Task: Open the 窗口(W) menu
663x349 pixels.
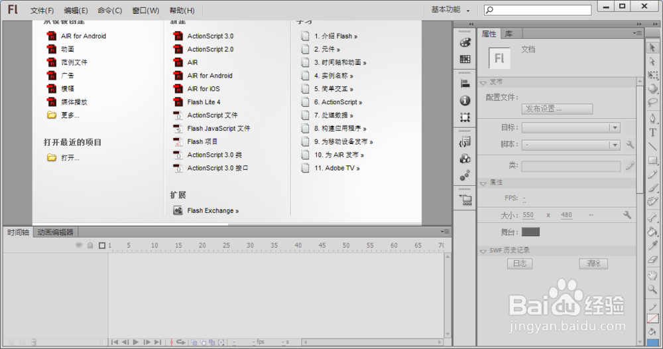Action: [x=145, y=11]
